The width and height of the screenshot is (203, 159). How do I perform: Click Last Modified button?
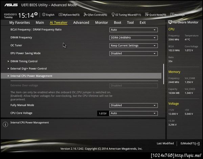[x=165, y=143]
